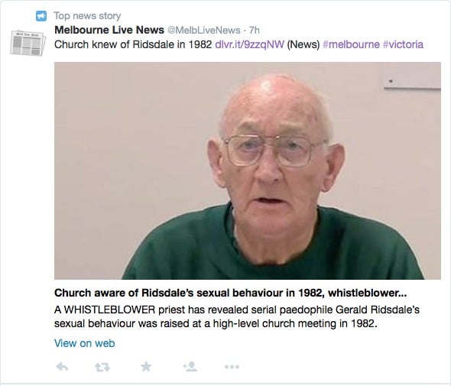Select the #victoria hashtag

(403, 44)
